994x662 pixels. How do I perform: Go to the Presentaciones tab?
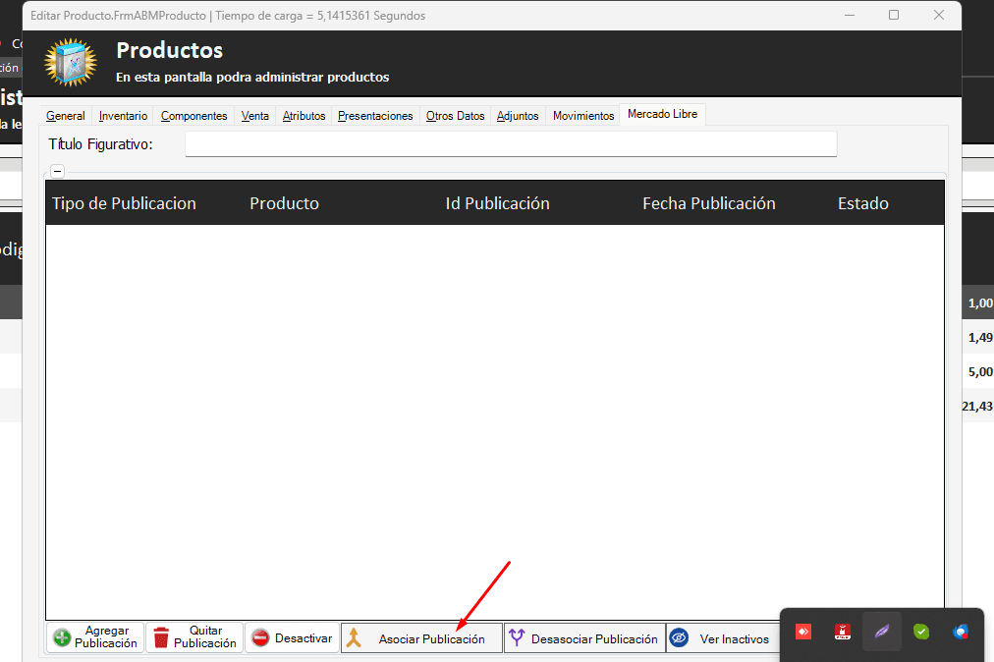pyautogui.click(x=375, y=116)
